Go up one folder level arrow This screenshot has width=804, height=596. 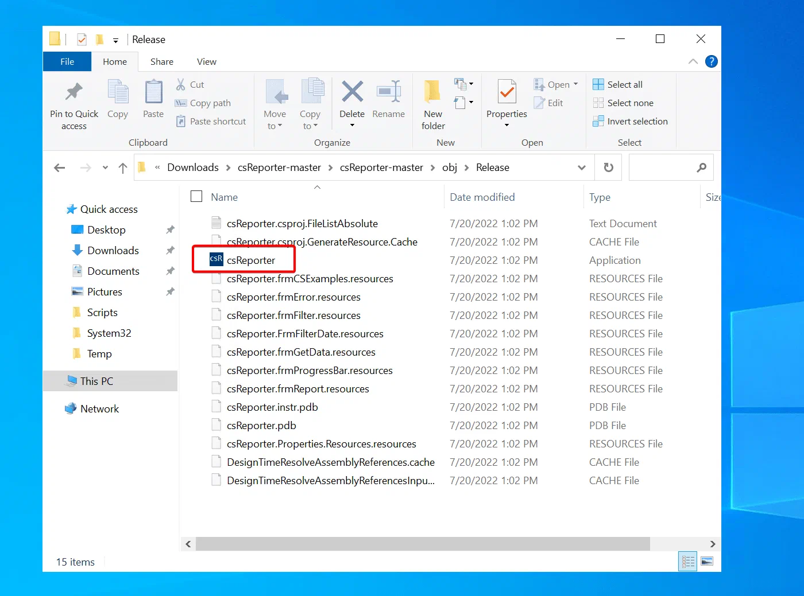pyautogui.click(x=123, y=167)
